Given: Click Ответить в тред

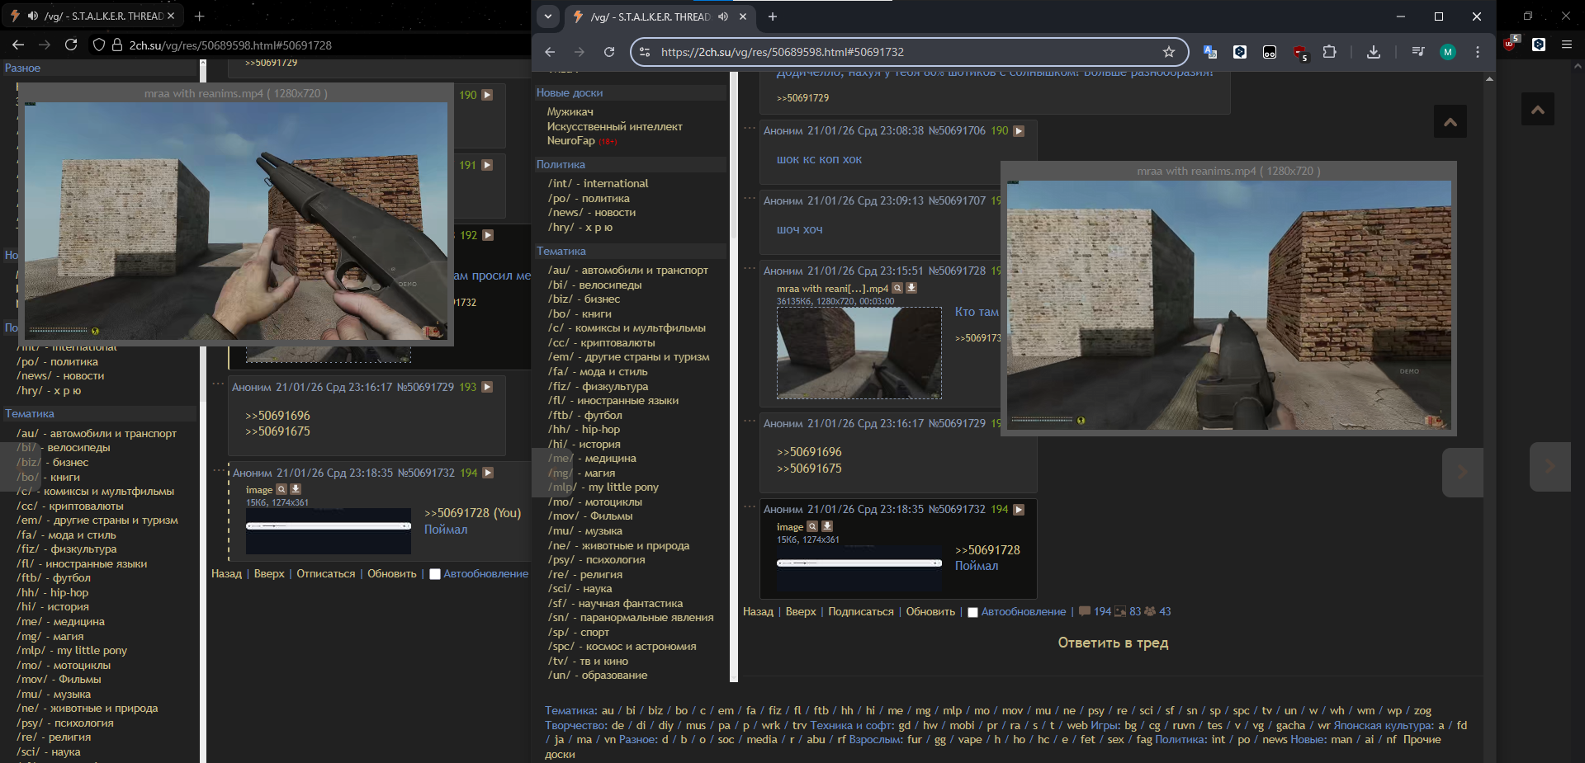Looking at the screenshot, I should [x=1113, y=643].
